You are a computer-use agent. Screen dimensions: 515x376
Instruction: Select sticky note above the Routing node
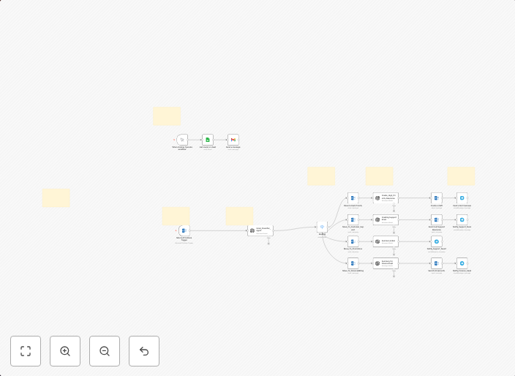321,176
